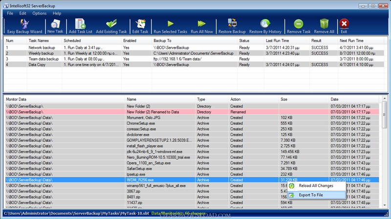
Task: Open the Edit menu
Action: click(22, 13)
